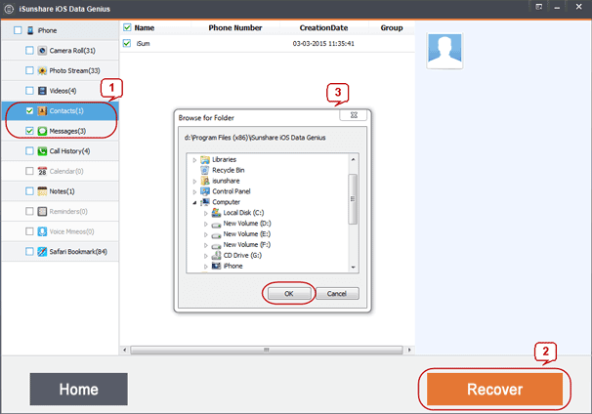The width and height of the screenshot is (592, 414).
Task: Click the contact avatar thumbnail
Action: (444, 51)
